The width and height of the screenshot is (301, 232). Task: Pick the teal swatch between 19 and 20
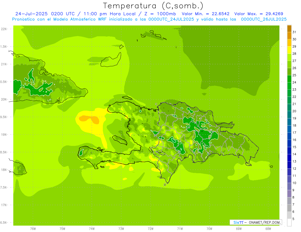point(289,115)
